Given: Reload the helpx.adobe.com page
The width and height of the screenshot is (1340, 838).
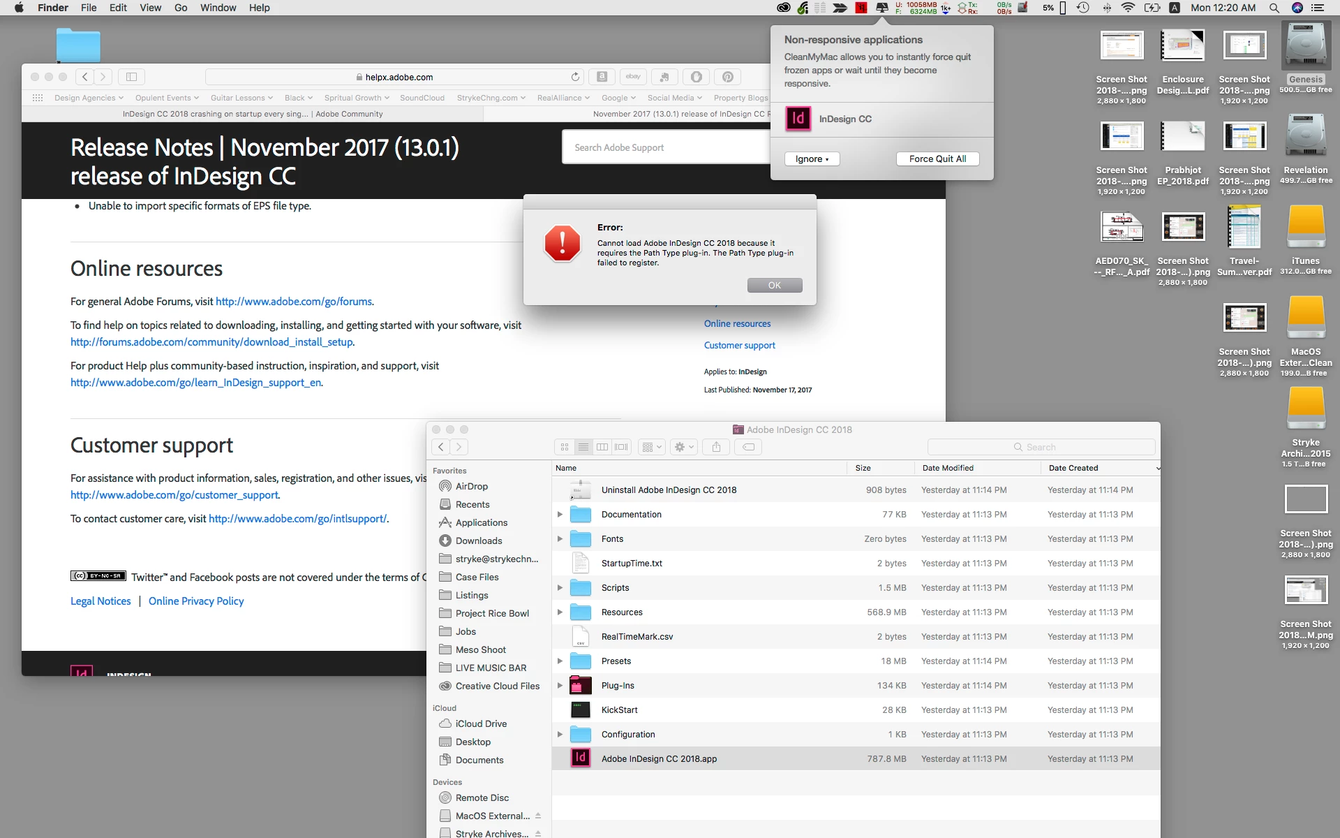Looking at the screenshot, I should click(x=575, y=77).
